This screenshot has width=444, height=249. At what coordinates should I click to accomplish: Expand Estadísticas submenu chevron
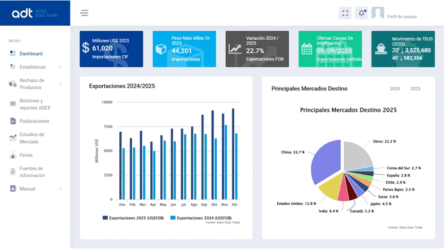pyautogui.click(x=60, y=67)
